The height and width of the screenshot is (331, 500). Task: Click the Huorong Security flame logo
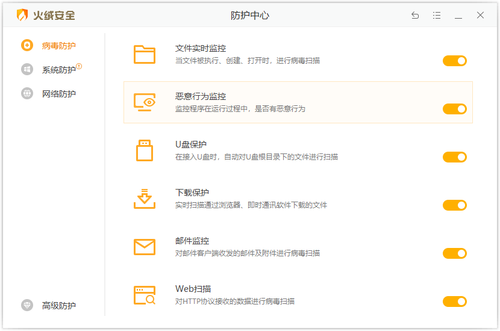[x=22, y=15]
